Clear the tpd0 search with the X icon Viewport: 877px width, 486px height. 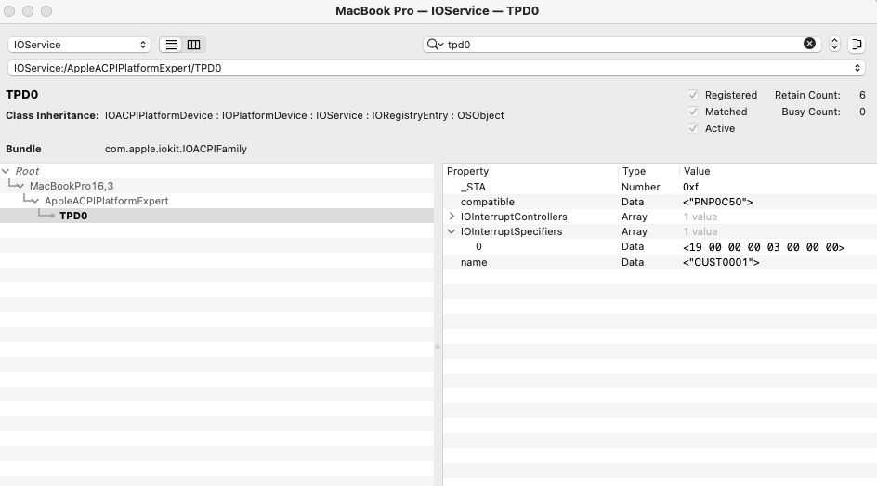click(809, 44)
